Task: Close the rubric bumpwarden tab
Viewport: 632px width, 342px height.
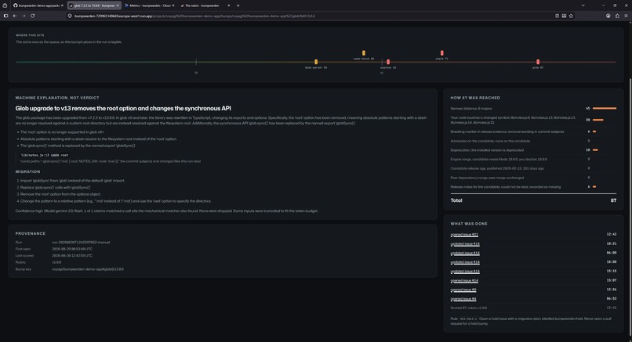Action: 229,5
